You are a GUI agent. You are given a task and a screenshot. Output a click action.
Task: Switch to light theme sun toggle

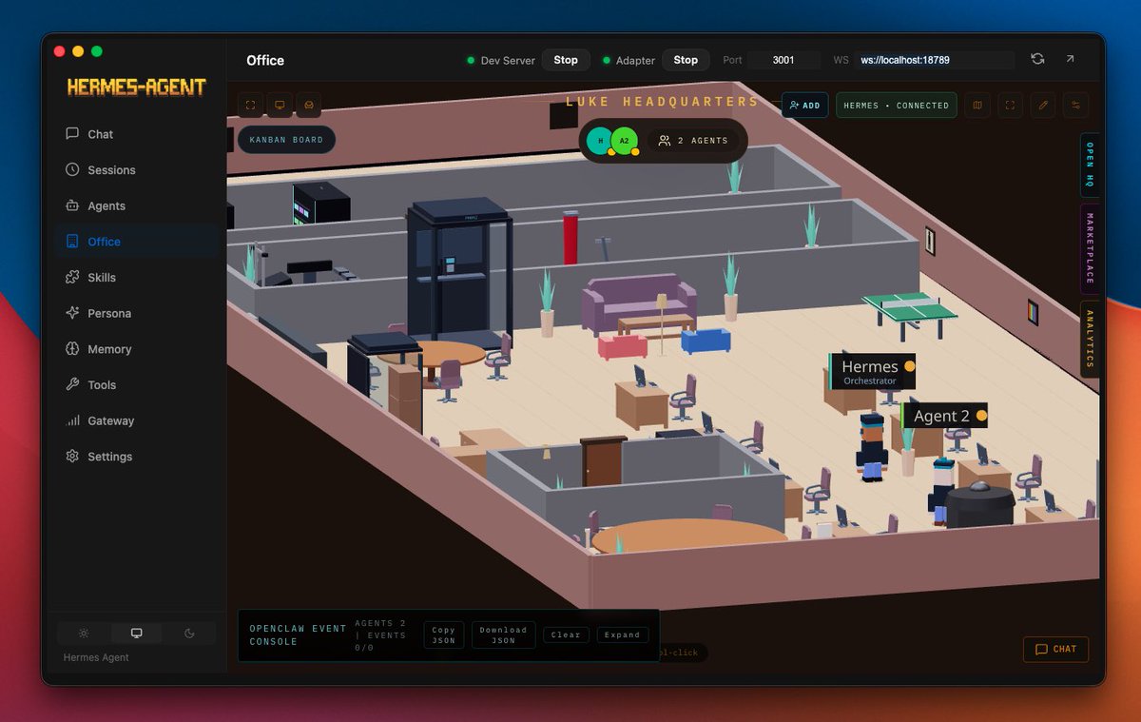(84, 634)
